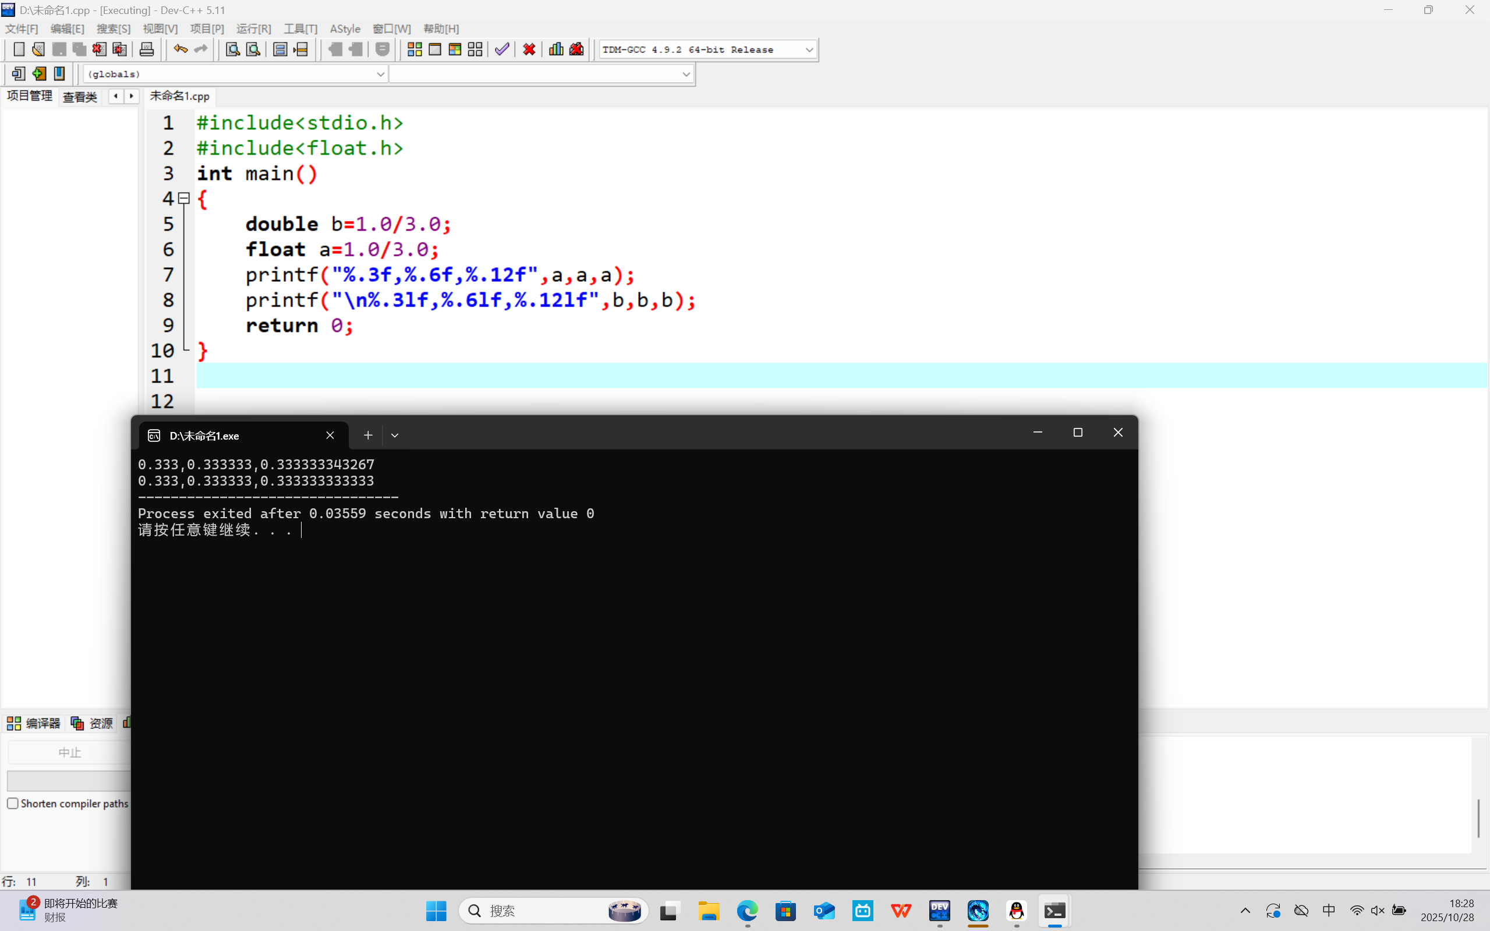Image resolution: width=1490 pixels, height=931 pixels.
Task: Open the 工具[T] menu
Action: 300,29
